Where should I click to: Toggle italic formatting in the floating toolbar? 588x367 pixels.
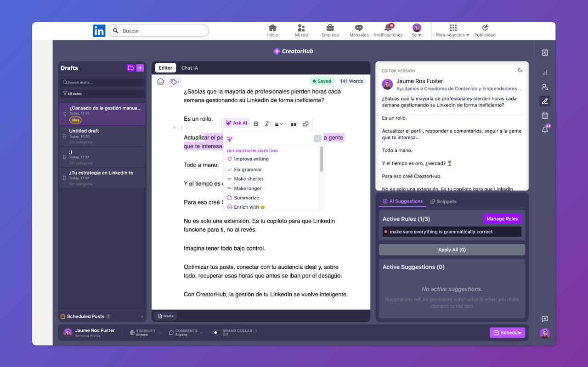267,123
